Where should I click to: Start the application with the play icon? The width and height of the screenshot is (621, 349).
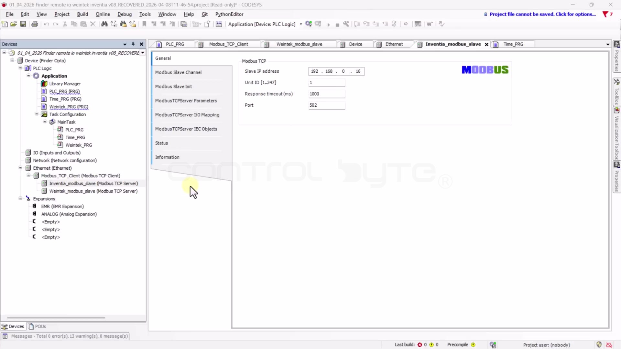coord(328,25)
